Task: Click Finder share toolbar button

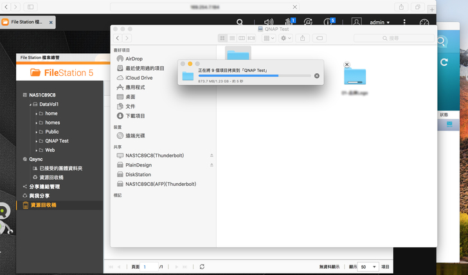Action: 302,38
